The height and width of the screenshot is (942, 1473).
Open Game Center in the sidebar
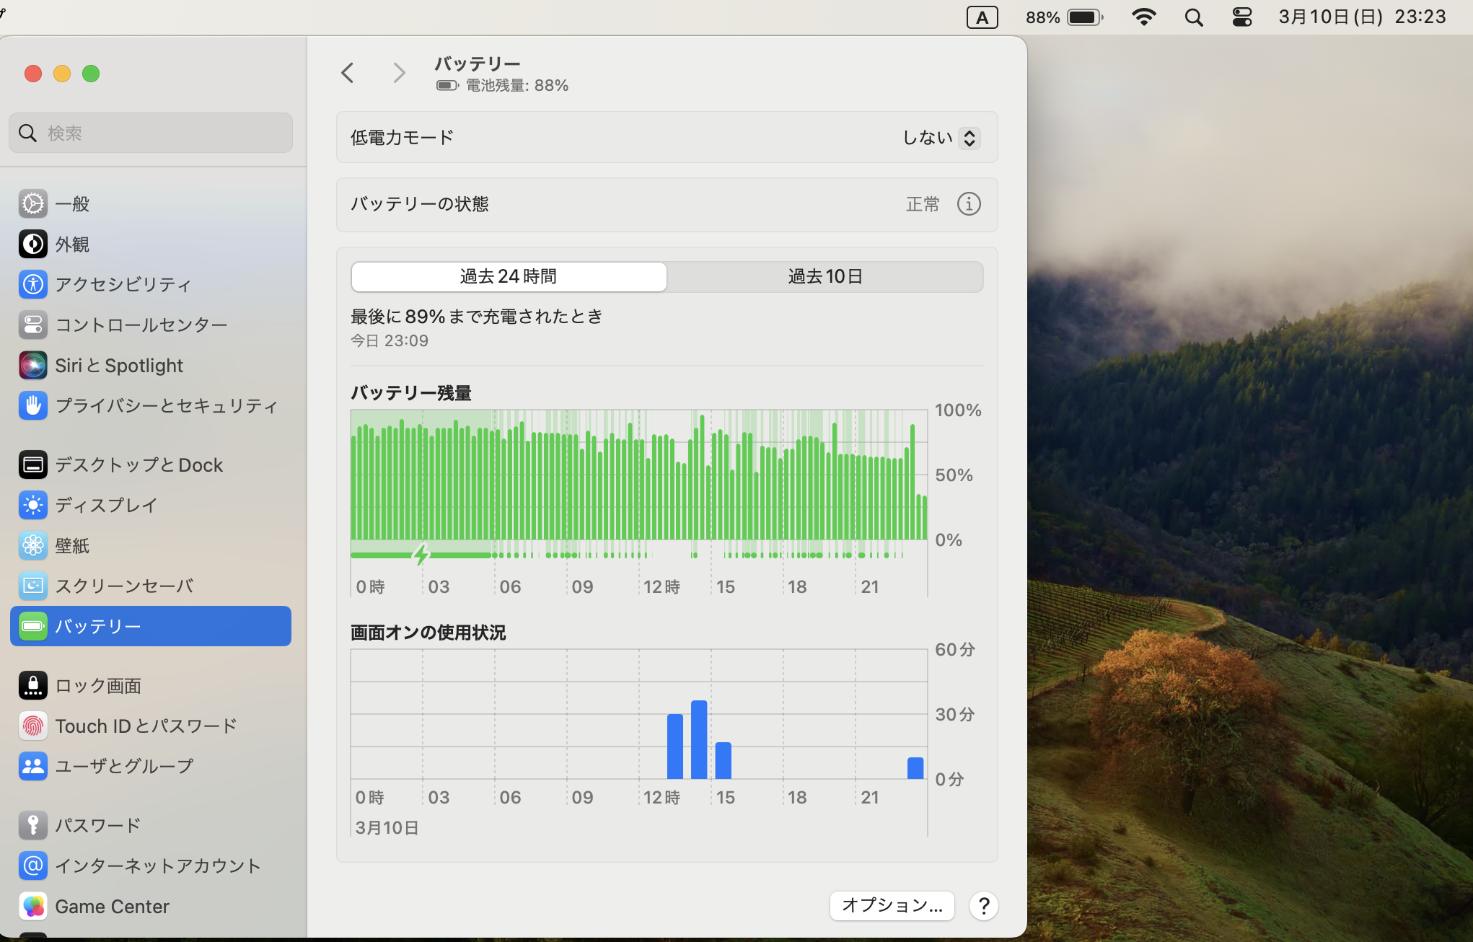coord(112,906)
